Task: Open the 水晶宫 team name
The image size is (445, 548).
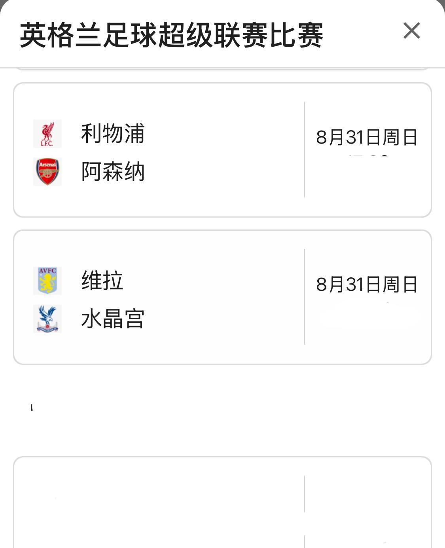Action: pyautogui.click(x=113, y=319)
